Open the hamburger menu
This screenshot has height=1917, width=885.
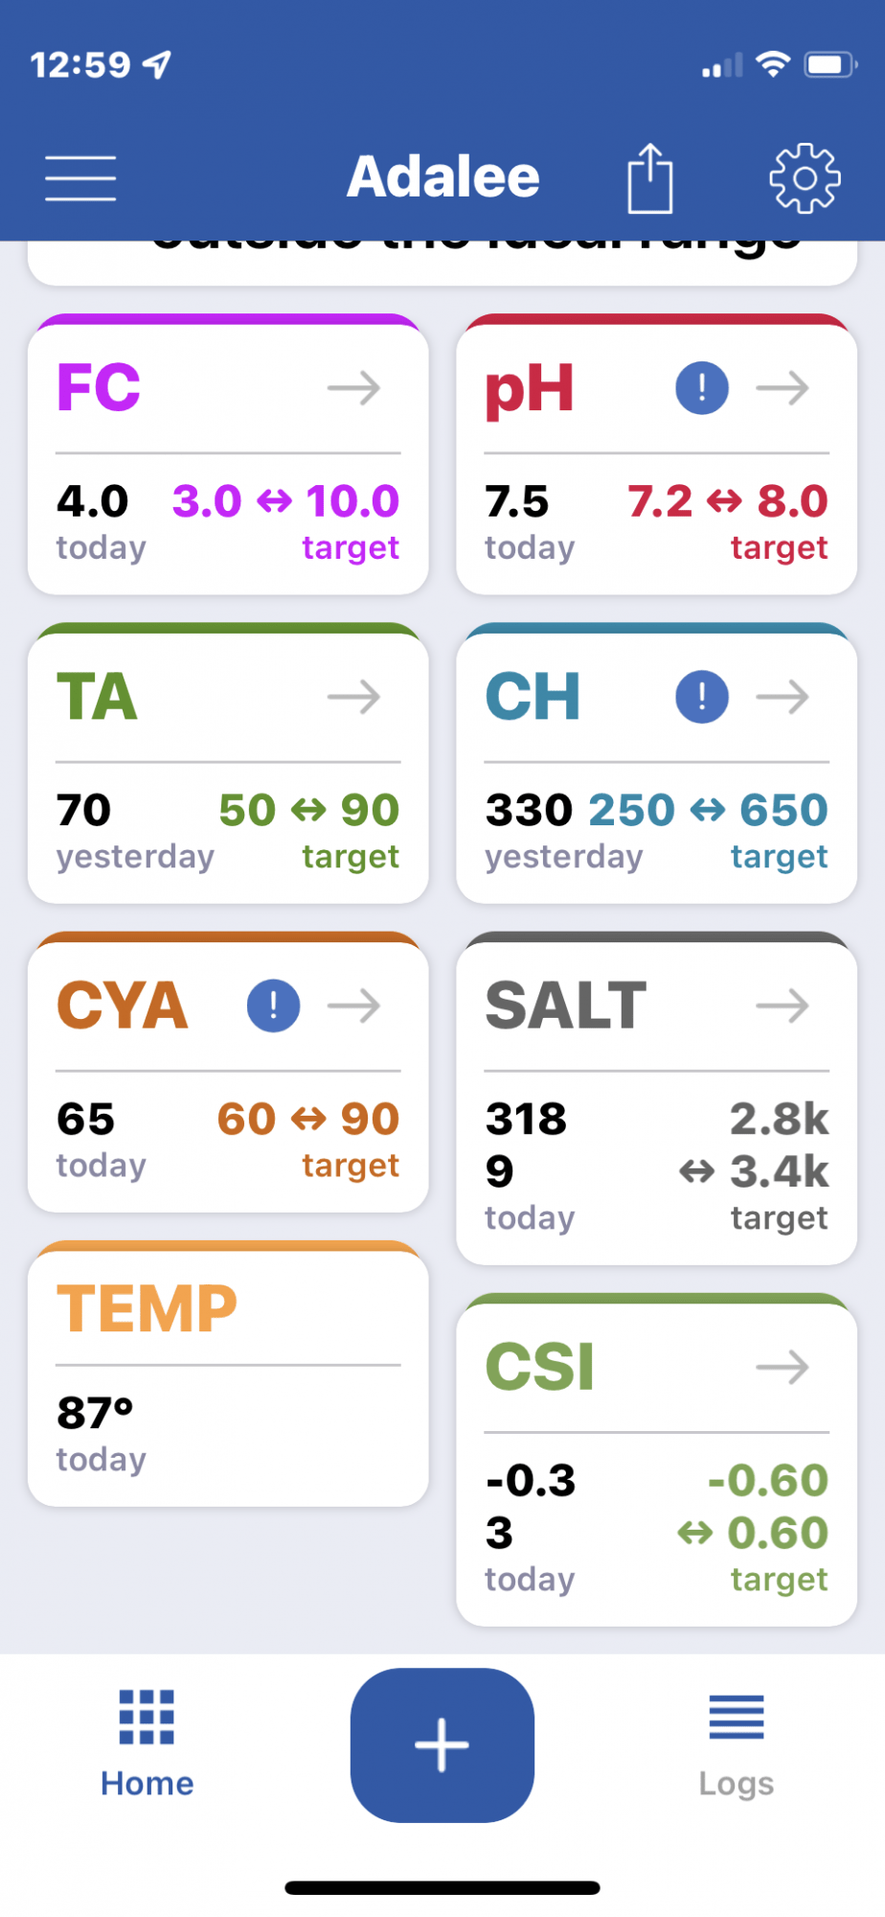pyautogui.click(x=80, y=179)
